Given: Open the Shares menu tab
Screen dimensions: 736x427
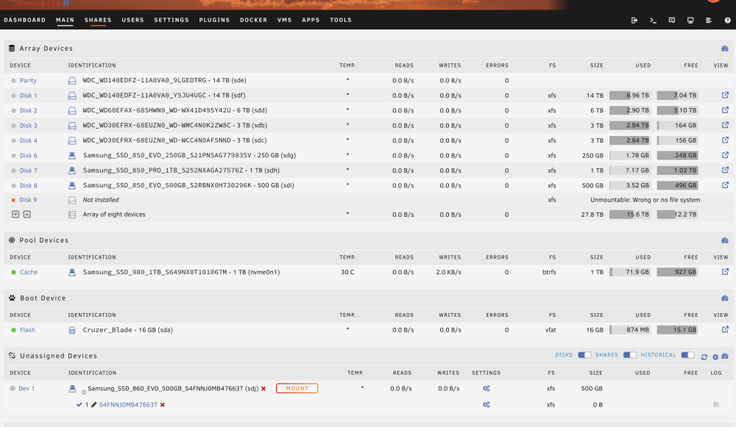Looking at the screenshot, I should [98, 20].
